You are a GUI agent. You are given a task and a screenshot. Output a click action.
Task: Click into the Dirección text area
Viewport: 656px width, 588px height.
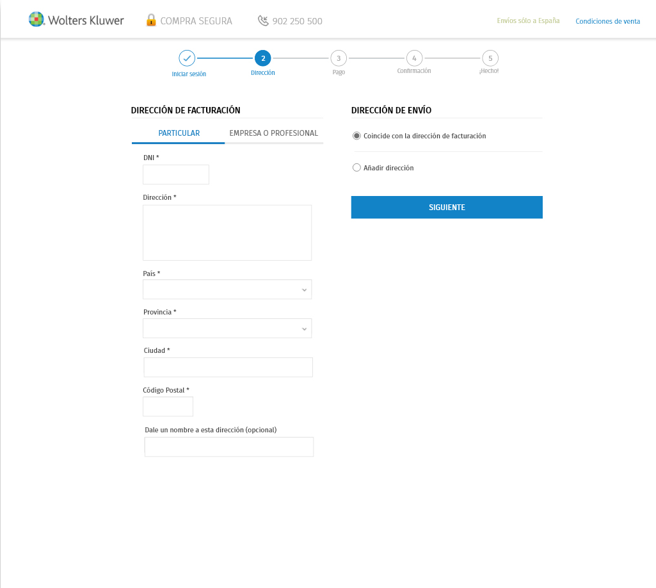tap(227, 233)
